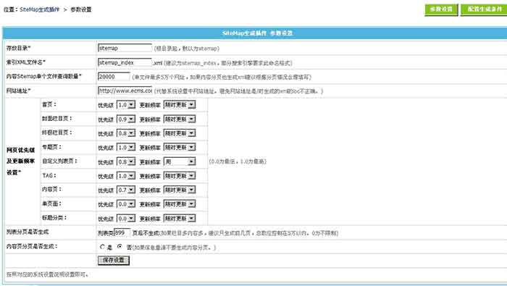Image resolution: width=507 pixels, height=286 pixels.
Task: Open 标题分类 priority dropdown
Action: click(126, 219)
